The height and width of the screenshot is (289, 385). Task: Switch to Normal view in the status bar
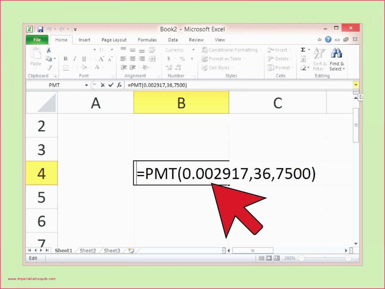pyautogui.click(x=261, y=258)
